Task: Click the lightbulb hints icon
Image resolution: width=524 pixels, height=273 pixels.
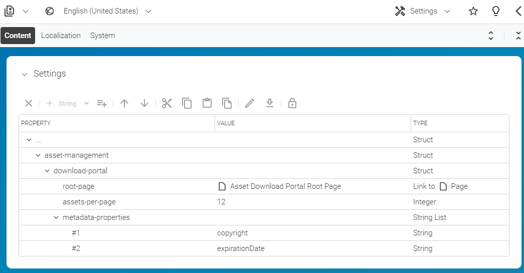Action: tap(496, 11)
